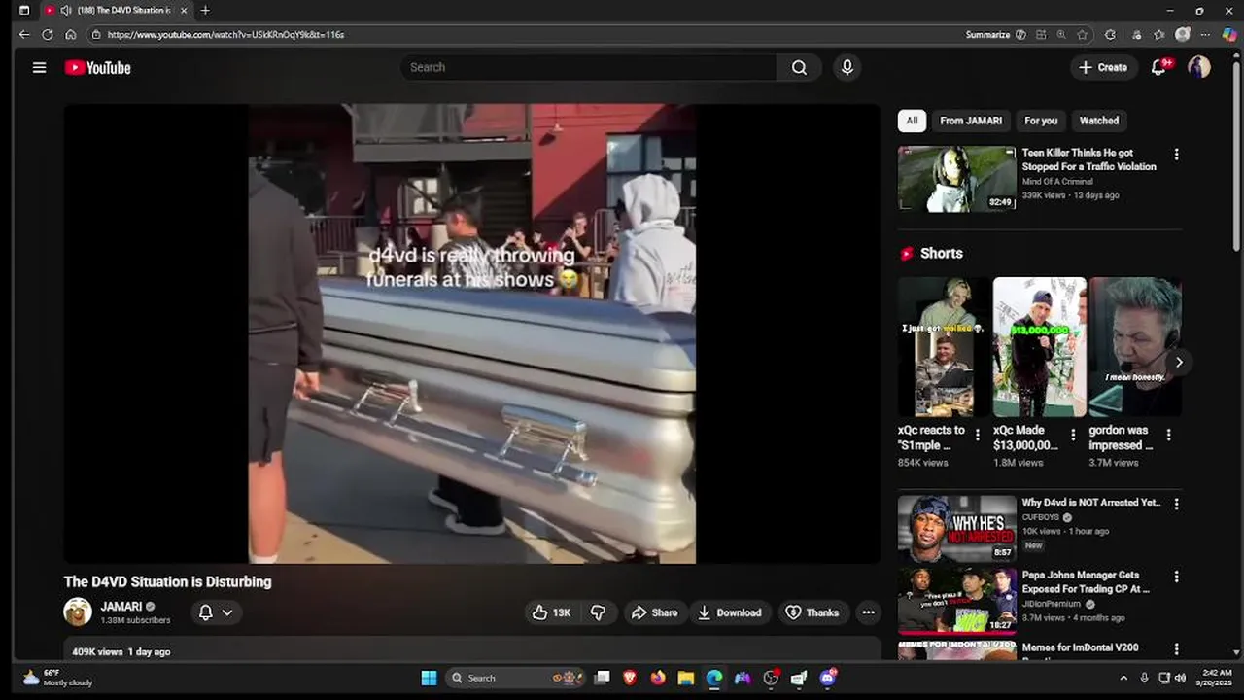The image size is (1244, 700).
Task: Toggle JAMARI channel notification bell
Action: point(205,612)
